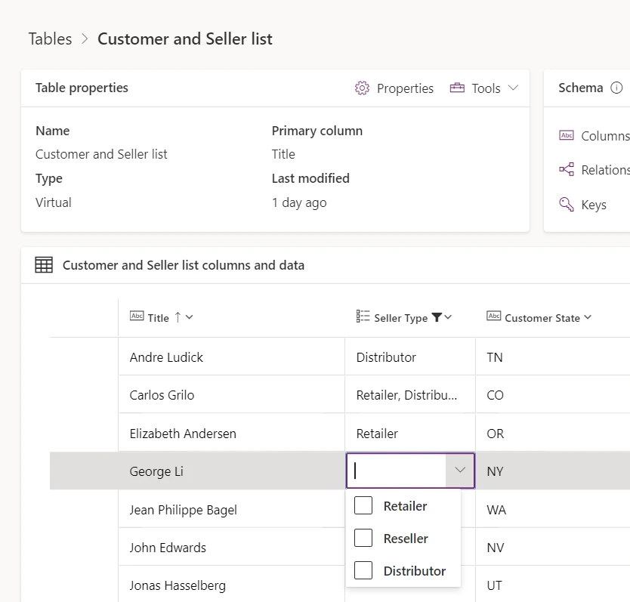630x602 pixels.
Task: Open the Customer State column dropdown
Action: click(x=588, y=318)
